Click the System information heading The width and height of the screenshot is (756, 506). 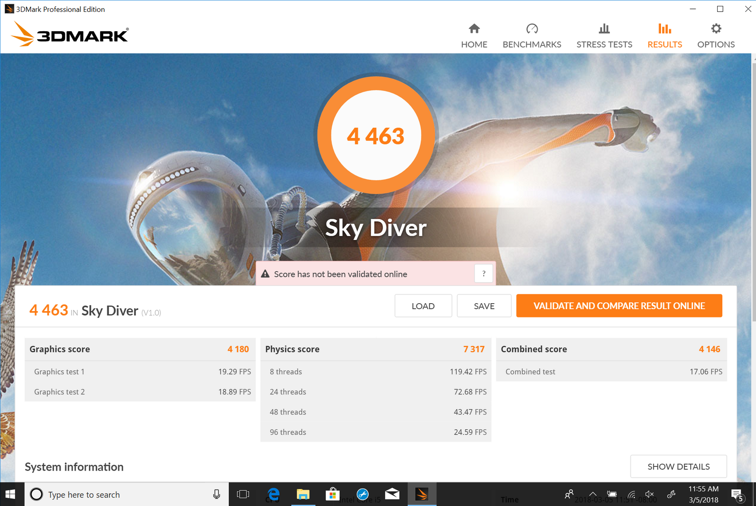[74, 467]
